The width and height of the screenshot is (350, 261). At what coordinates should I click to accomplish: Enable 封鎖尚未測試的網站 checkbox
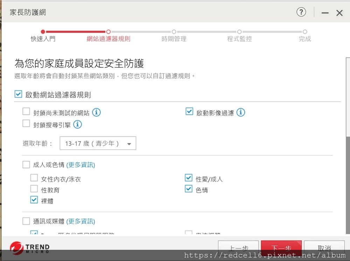26,111
